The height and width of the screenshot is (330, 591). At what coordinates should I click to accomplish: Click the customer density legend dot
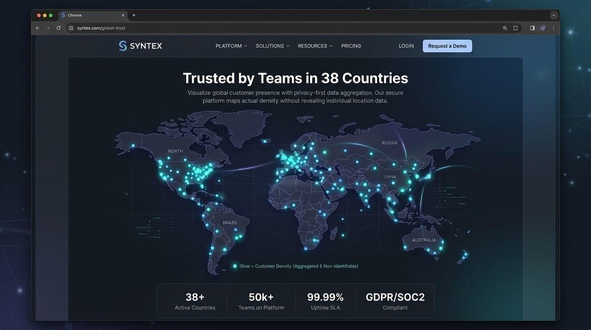pos(235,265)
